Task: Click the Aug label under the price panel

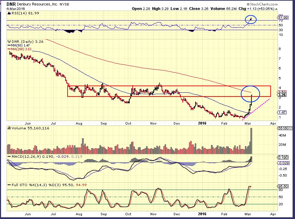Action: (79, 124)
